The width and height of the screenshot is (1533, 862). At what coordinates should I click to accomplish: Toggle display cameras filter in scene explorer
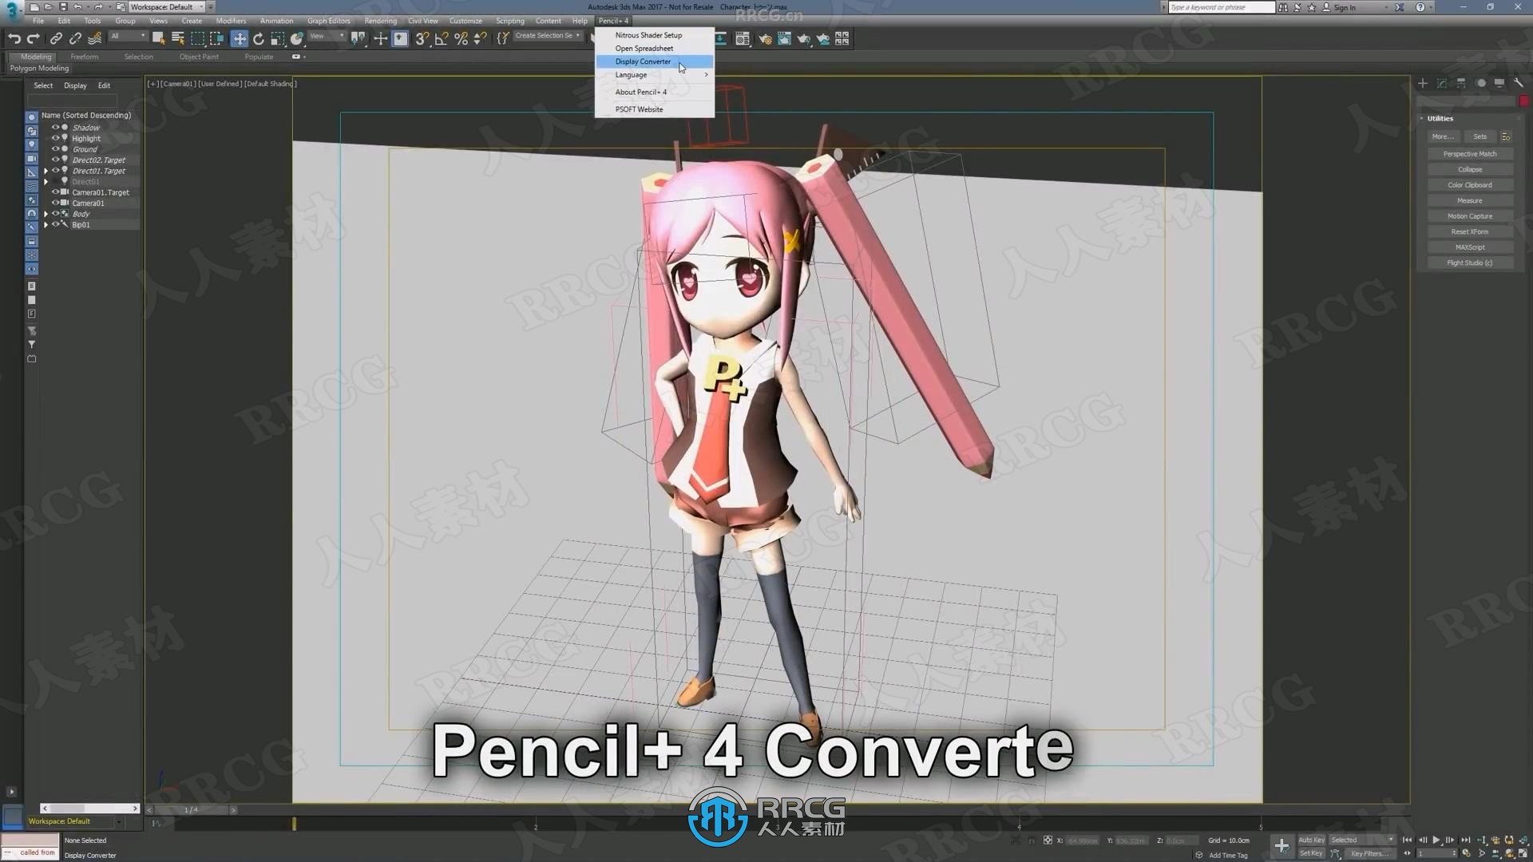(x=32, y=159)
